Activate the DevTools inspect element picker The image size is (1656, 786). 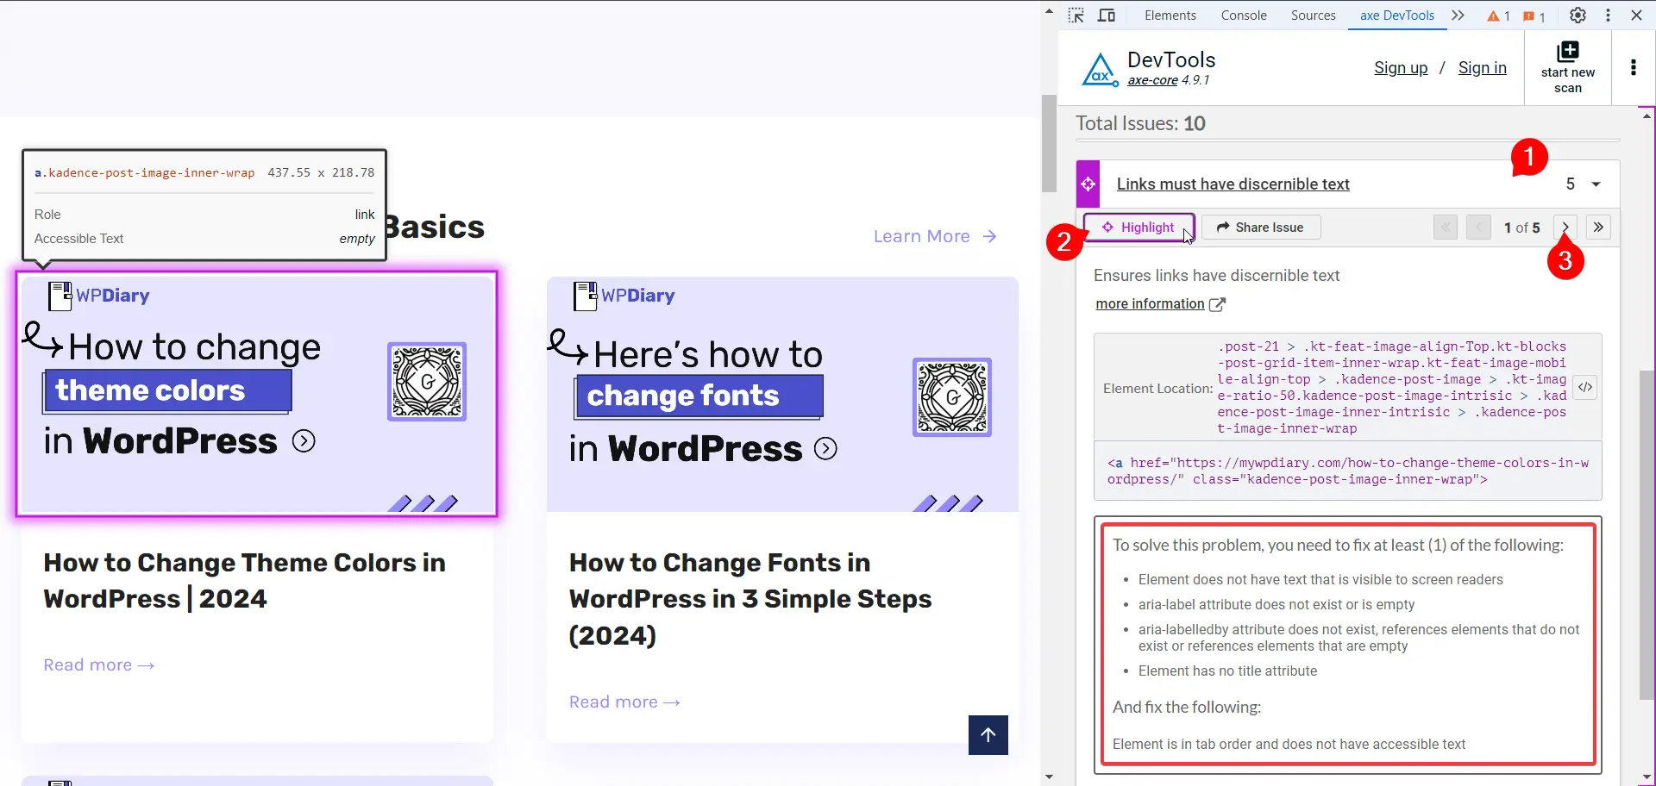point(1076,16)
